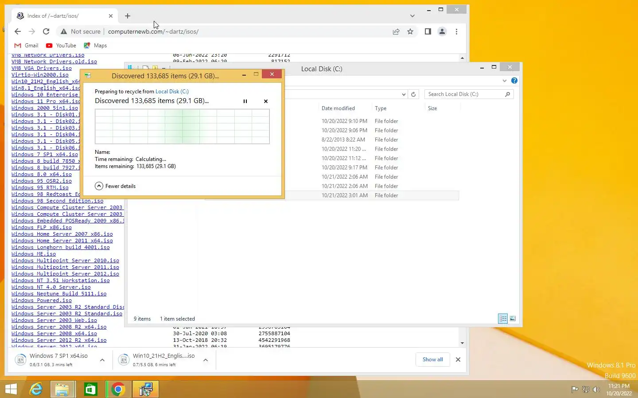Toggle Chrome side panel
The height and width of the screenshot is (398, 638).
(428, 31)
